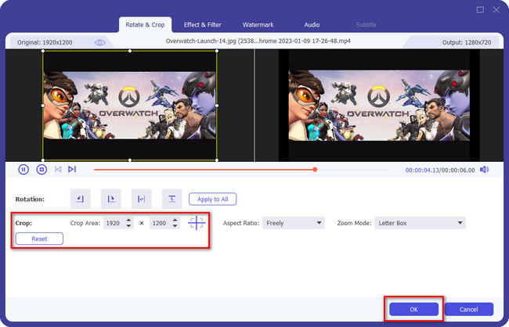
Task: Reset the crop settings
Action: pyautogui.click(x=39, y=239)
